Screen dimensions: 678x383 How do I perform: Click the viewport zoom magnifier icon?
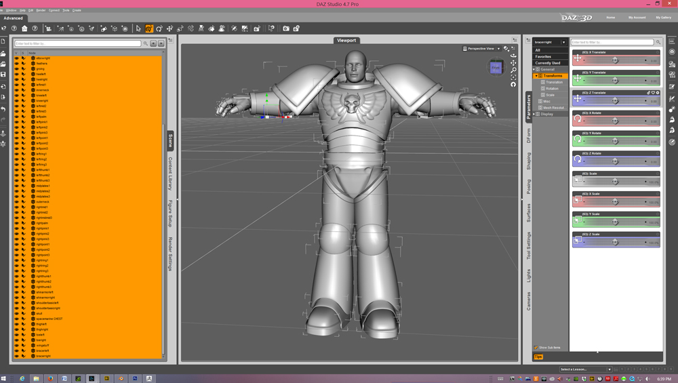coord(513,70)
